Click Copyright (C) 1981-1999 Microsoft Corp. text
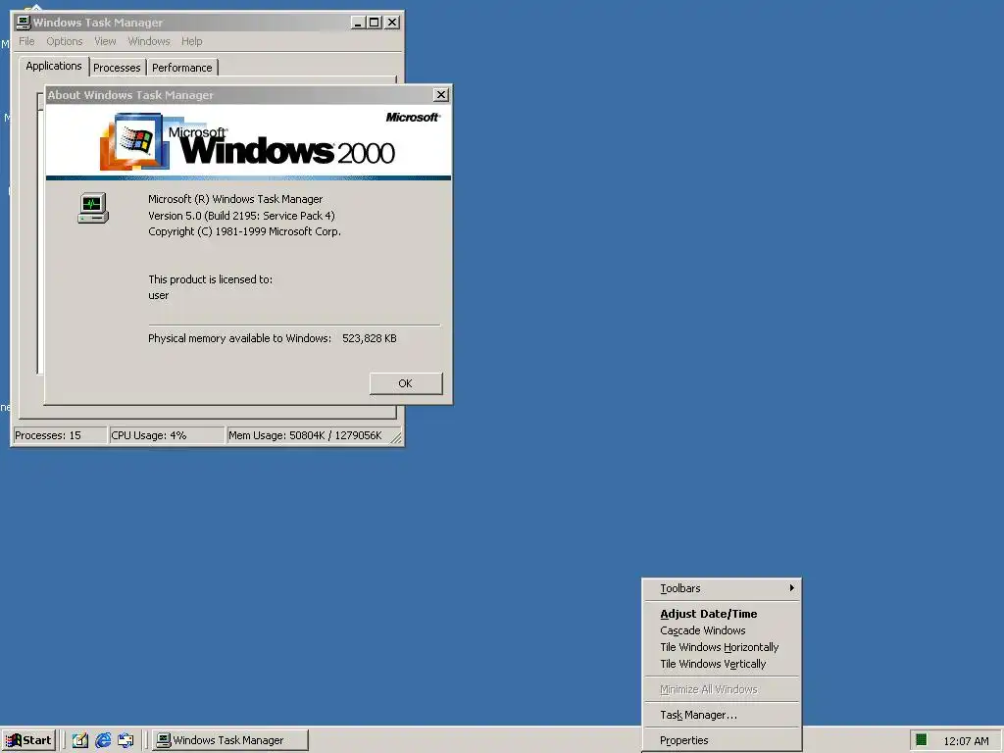The image size is (1004, 753). click(244, 231)
